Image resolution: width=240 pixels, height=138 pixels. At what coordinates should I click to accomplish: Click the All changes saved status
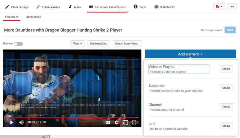(211, 30)
